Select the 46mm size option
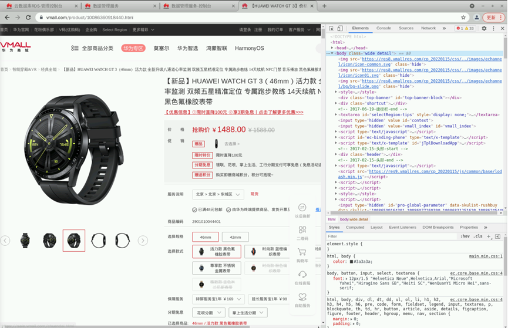Viewport: 508px width, 328px height. 206,237
